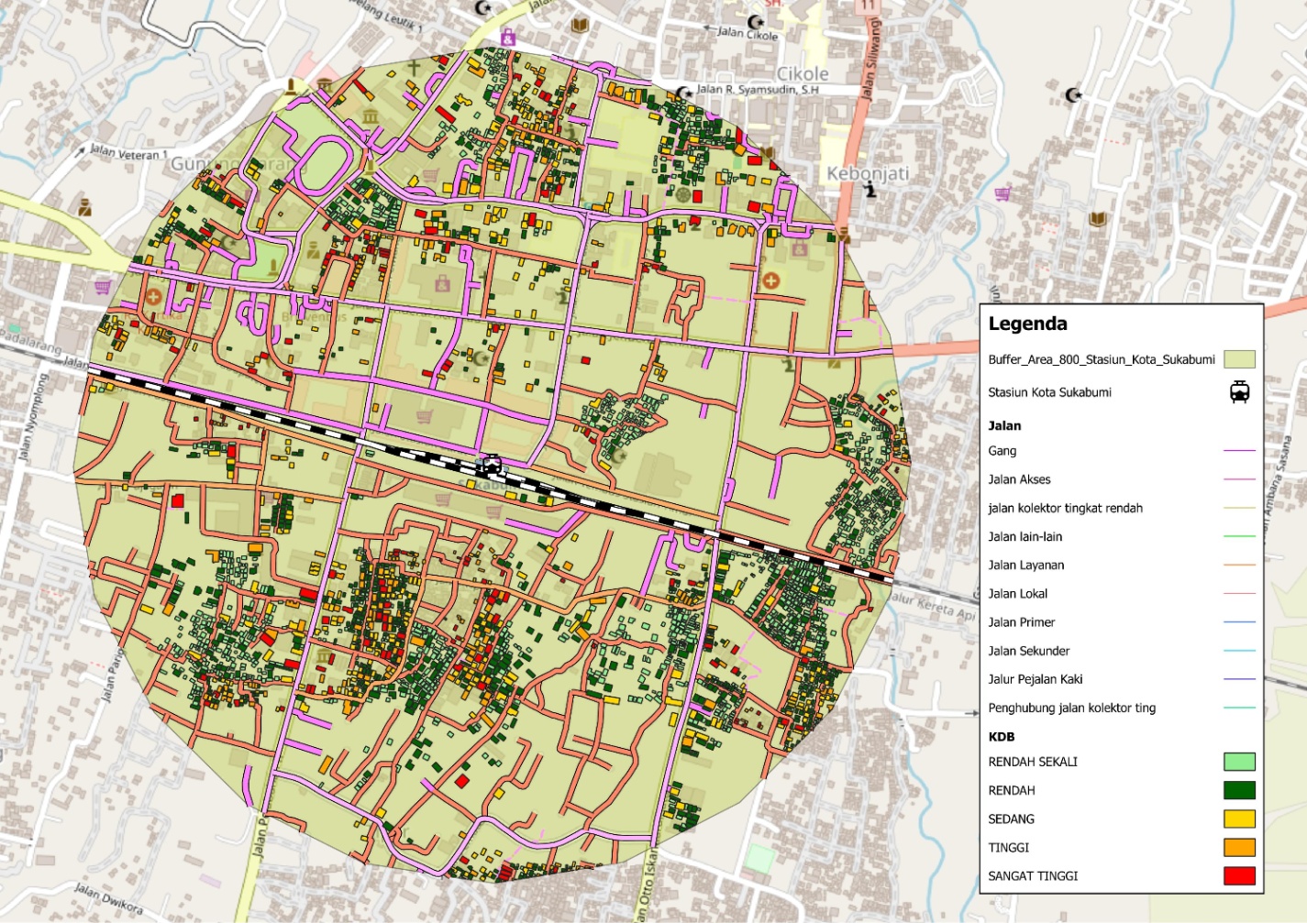Click the purple shopping cart icon at far left
The height and width of the screenshot is (923, 1307).
[102, 288]
